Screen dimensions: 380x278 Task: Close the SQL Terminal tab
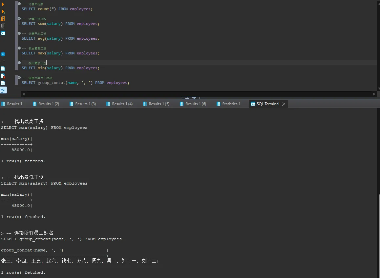coord(284,104)
